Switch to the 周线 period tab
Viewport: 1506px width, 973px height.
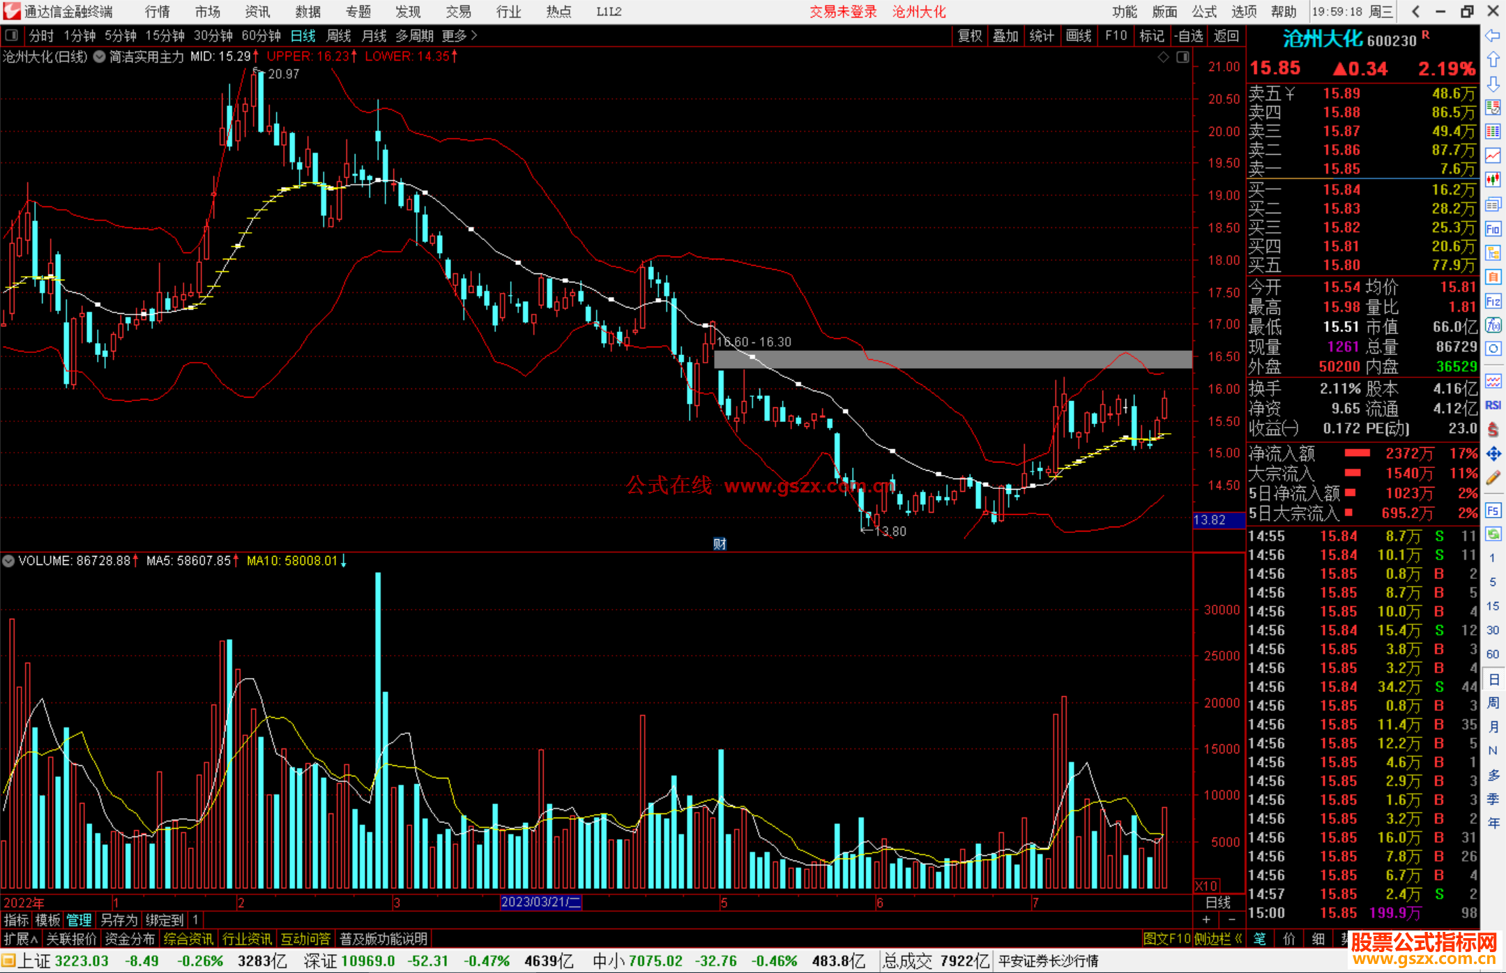[x=339, y=36]
